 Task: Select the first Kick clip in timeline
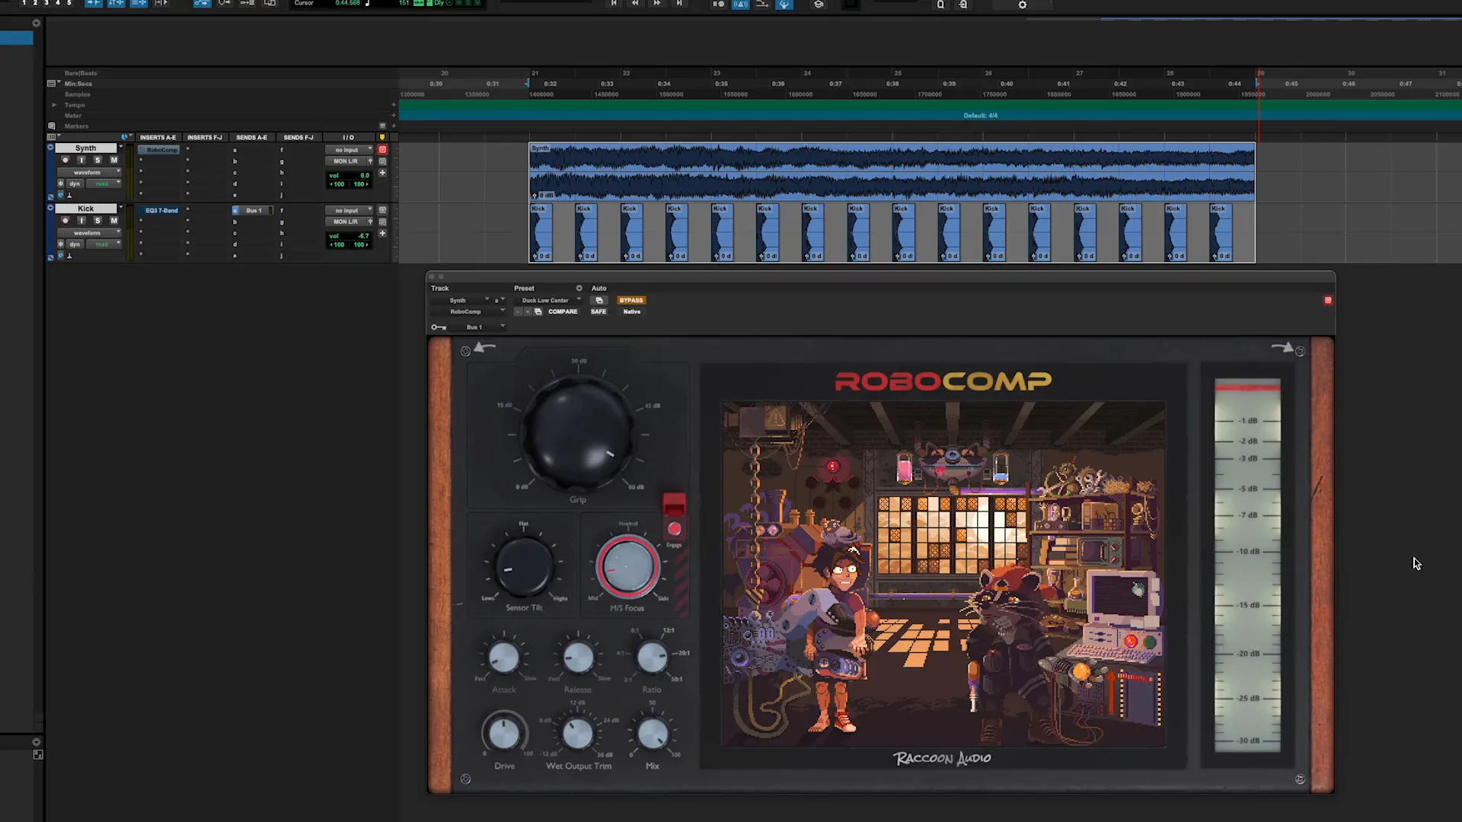[541, 233]
